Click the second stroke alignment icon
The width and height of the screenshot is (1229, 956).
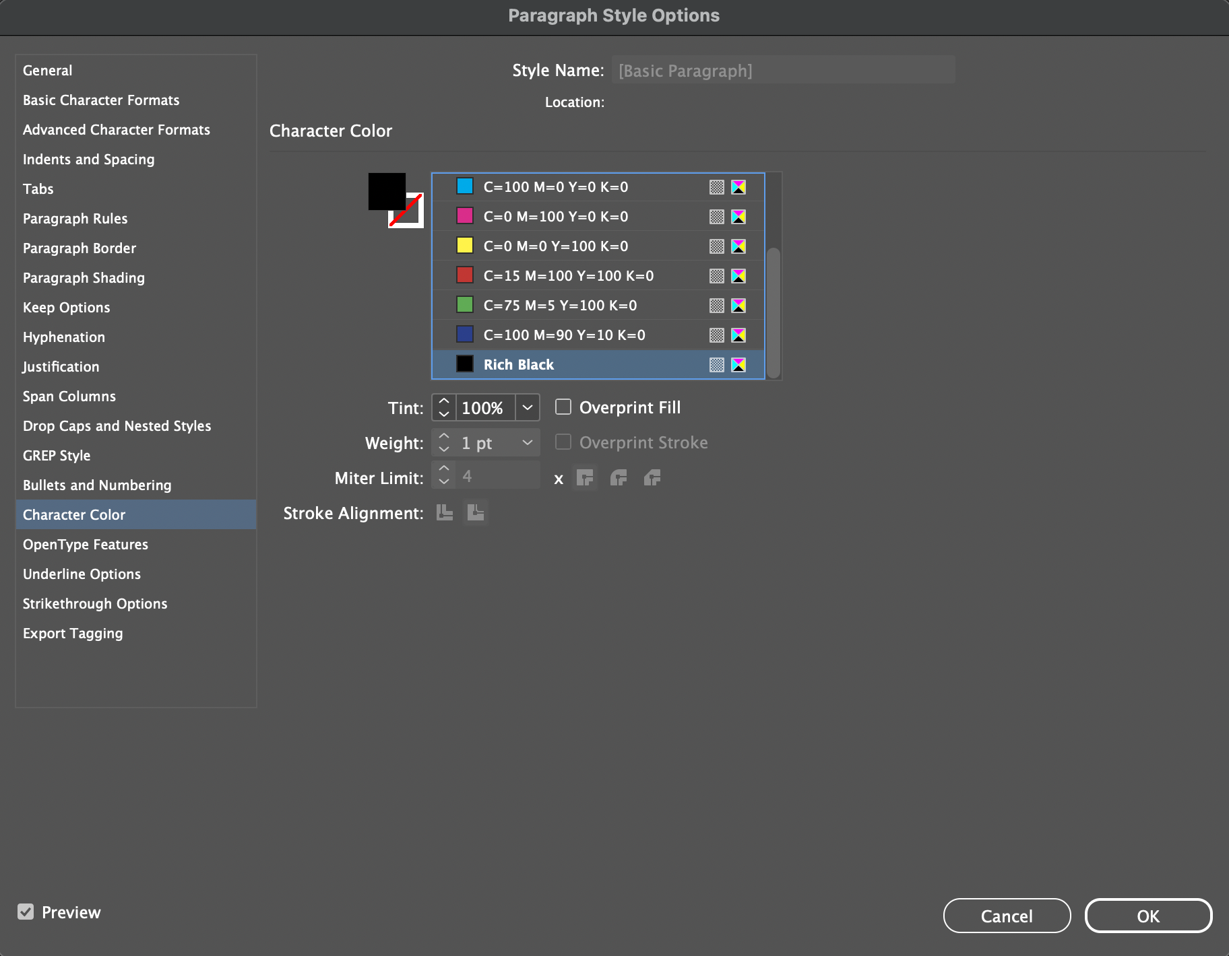pos(476,513)
